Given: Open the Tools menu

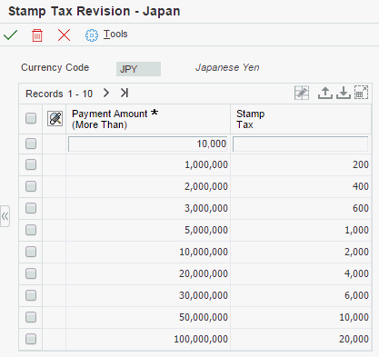Looking at the screenshot, I should 115,34.
